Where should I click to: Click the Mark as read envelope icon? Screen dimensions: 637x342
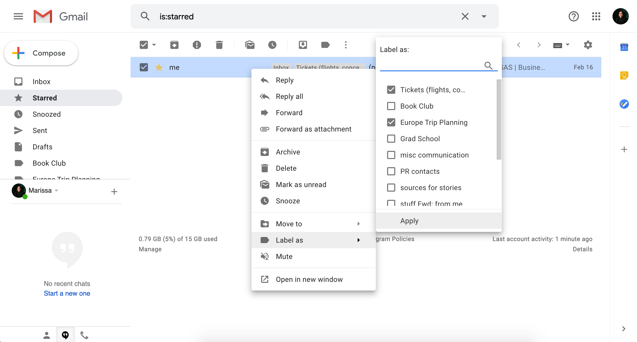tap(250, 45)
